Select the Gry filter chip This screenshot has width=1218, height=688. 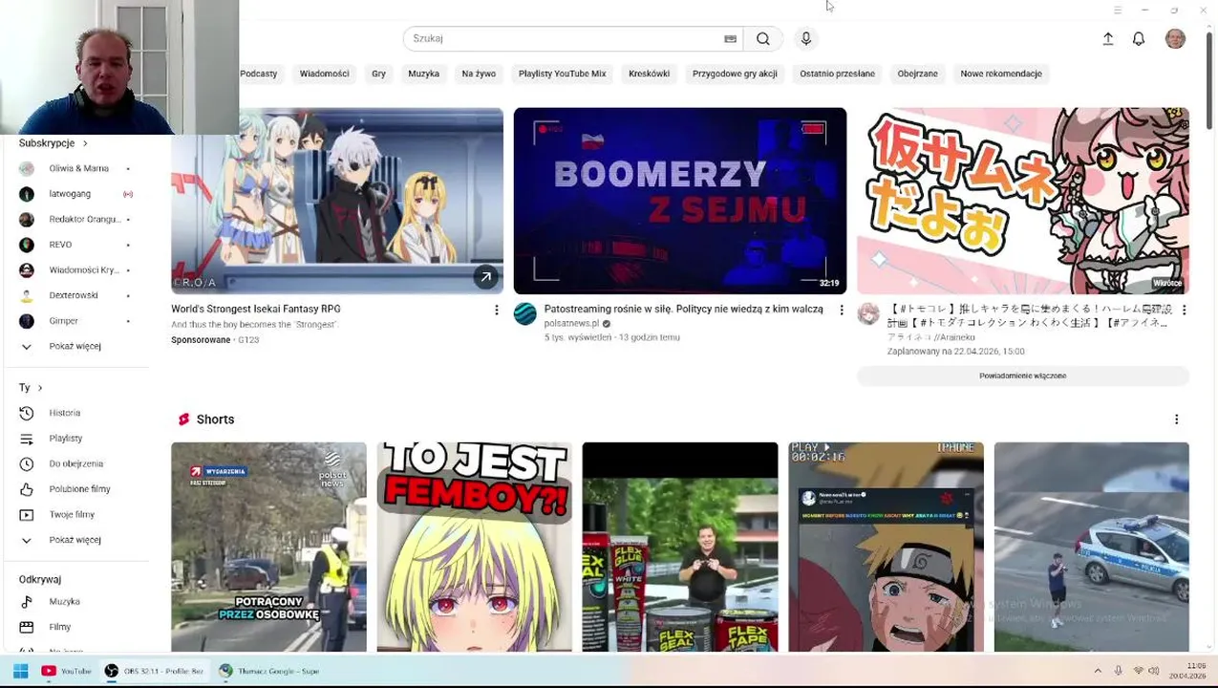[x=378, y=74]
